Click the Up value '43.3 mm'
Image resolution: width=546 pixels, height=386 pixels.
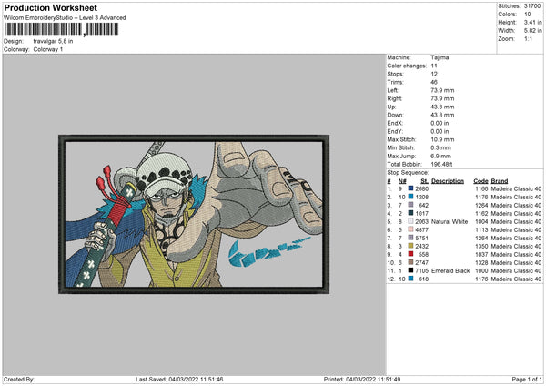[442, 107]
